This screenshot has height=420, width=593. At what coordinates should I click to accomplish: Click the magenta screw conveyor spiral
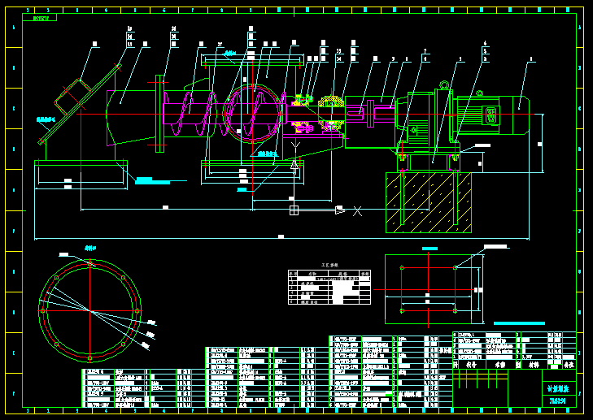191,114
